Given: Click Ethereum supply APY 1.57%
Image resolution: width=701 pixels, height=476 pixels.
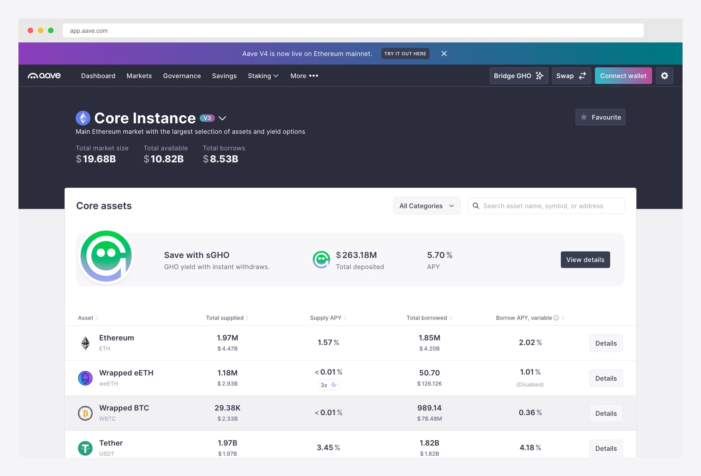Looking at the screenshot, I should coord(328,342).
